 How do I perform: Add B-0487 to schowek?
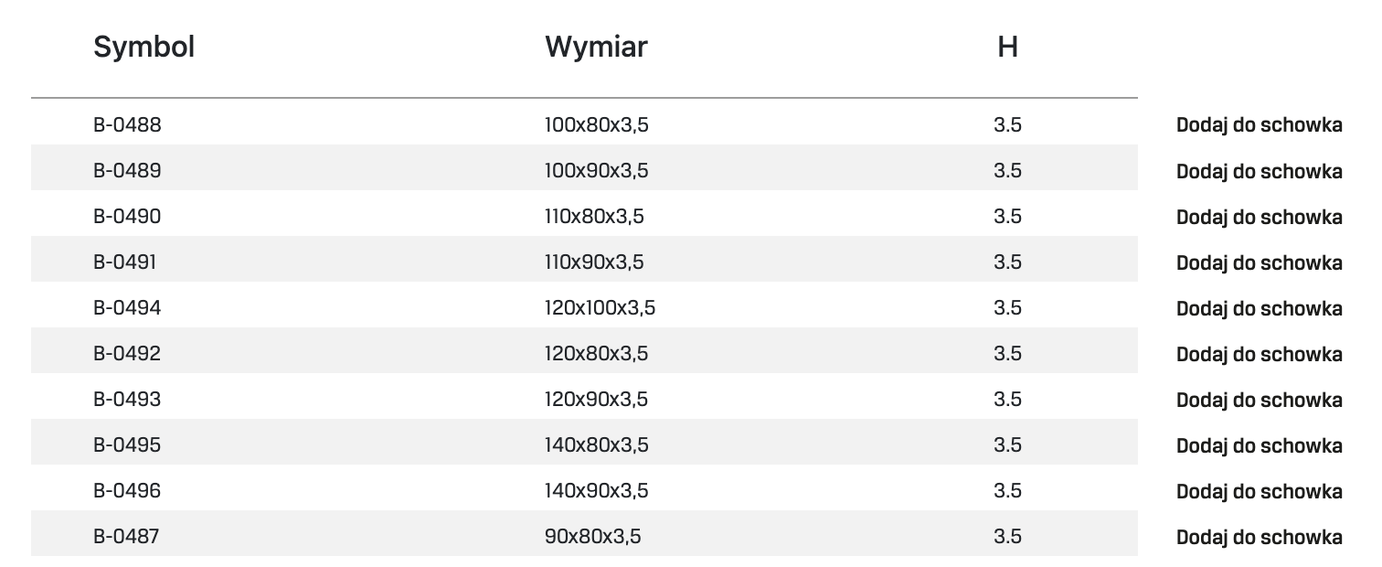1259,537
